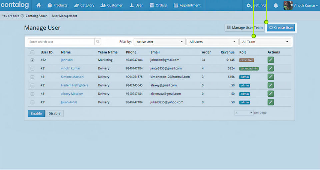This screenshot has width=320, height=170.
Task: Go to home via house icon
Action: (39, 5)
